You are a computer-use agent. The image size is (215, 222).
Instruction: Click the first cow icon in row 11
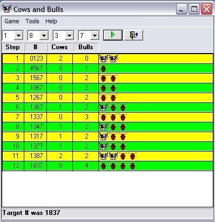click(104, 156)
